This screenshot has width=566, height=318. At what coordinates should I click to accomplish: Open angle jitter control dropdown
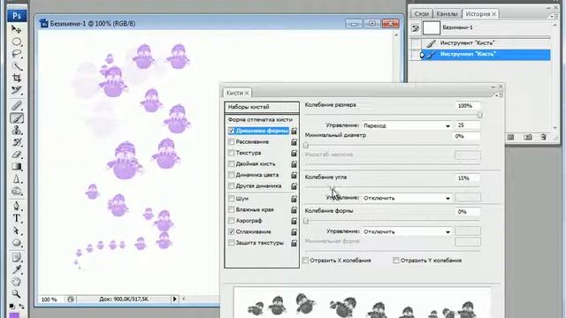pyautogui.click(x=407, y=198)
